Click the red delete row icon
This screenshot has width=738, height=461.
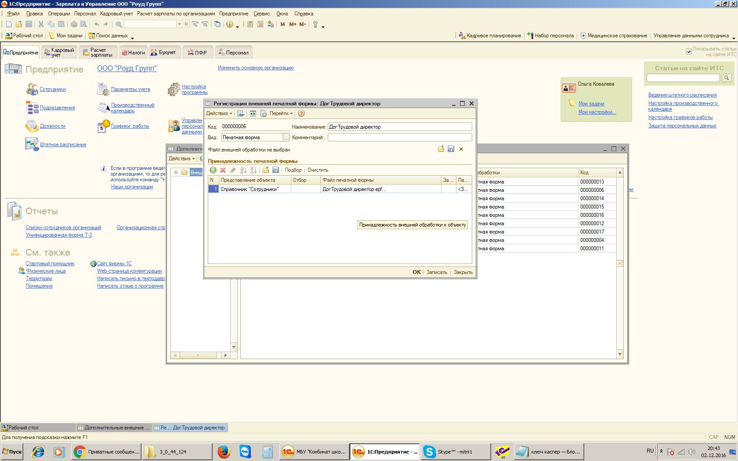(223, 170)
